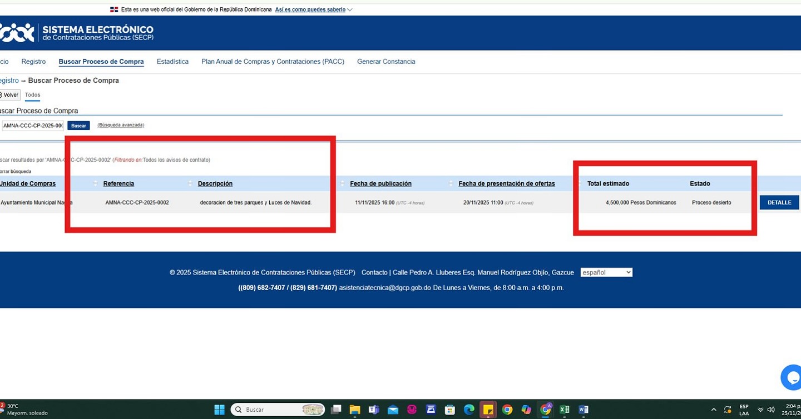Sort results by the Referencia column
Screen dimensions: 801x419
pos(118,184)
